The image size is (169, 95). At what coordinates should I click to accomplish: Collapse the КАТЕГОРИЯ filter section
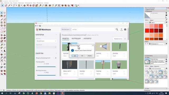[x=56, y=35]
